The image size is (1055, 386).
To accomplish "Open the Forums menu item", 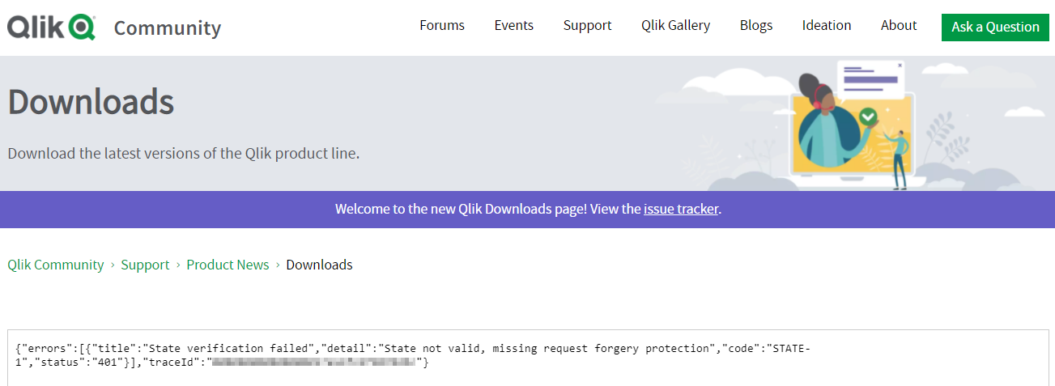I will [442, 26].
